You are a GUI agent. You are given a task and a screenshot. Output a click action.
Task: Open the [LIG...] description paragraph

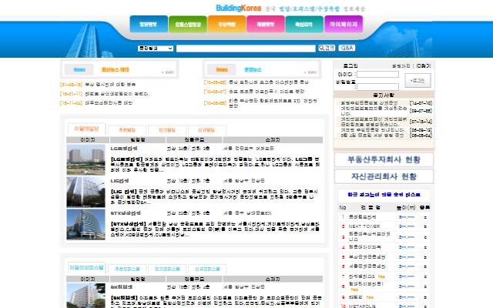[x=216, y=197]
